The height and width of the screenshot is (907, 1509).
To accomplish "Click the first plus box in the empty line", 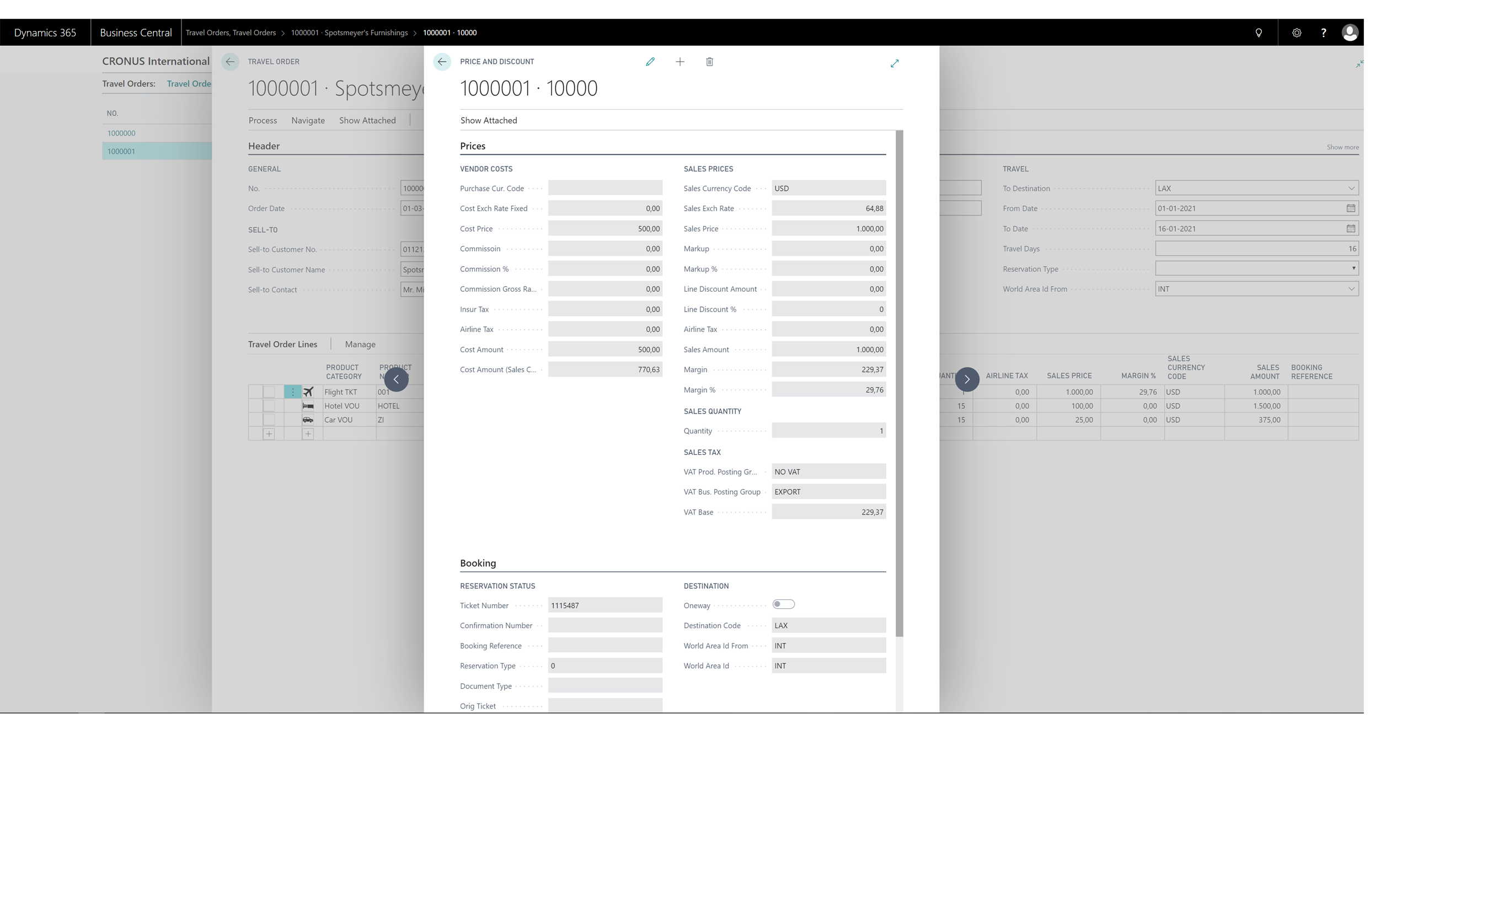I will pos(269,434).
